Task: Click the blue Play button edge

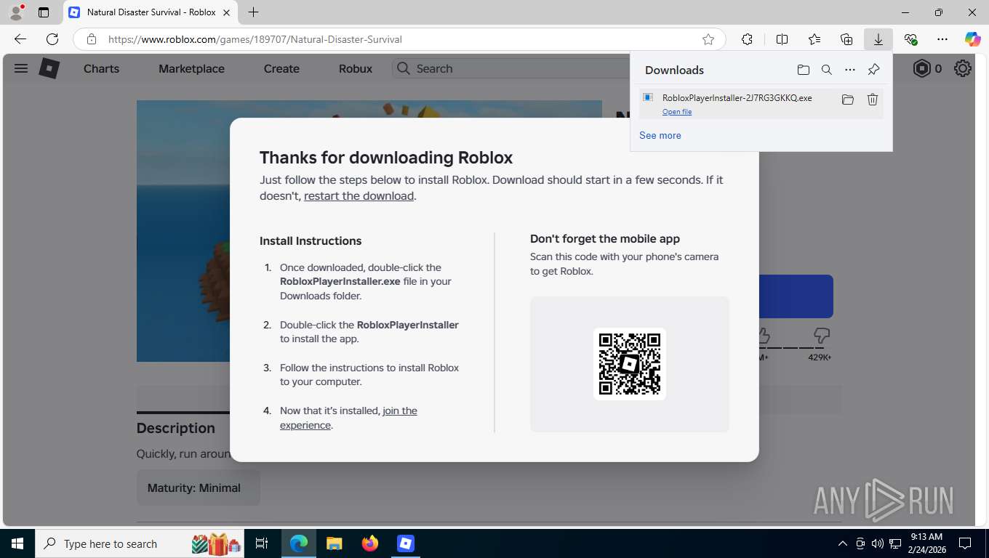Action: pos(796,296)
